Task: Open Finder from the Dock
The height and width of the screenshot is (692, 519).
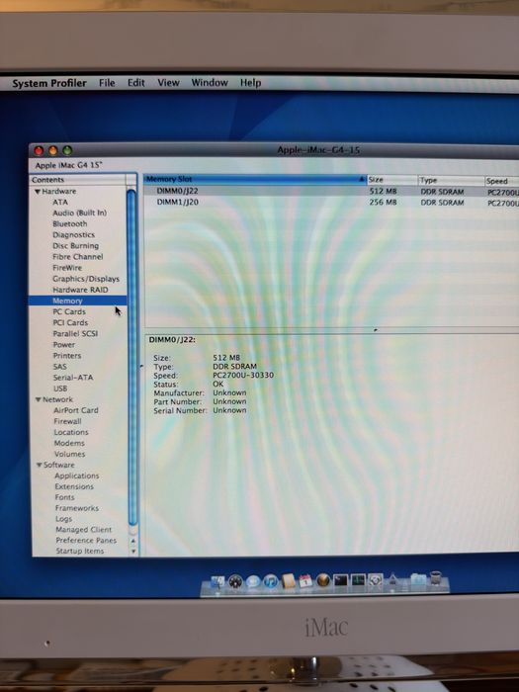Action: pos(217,581)
